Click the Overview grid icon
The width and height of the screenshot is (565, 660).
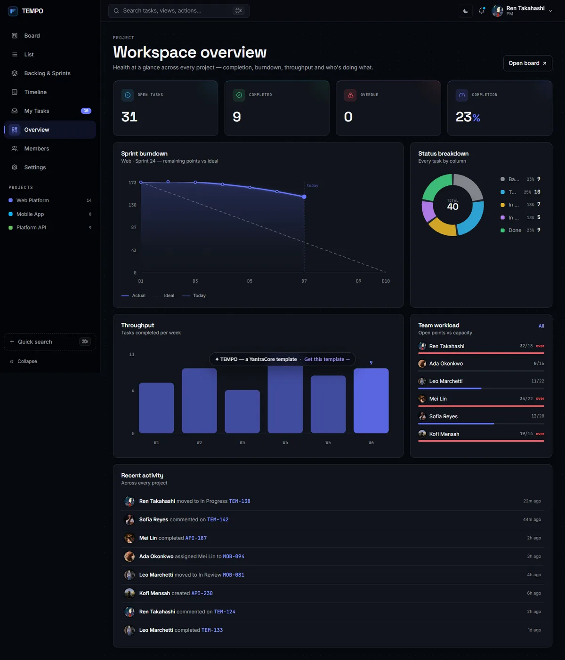(15, 130)
